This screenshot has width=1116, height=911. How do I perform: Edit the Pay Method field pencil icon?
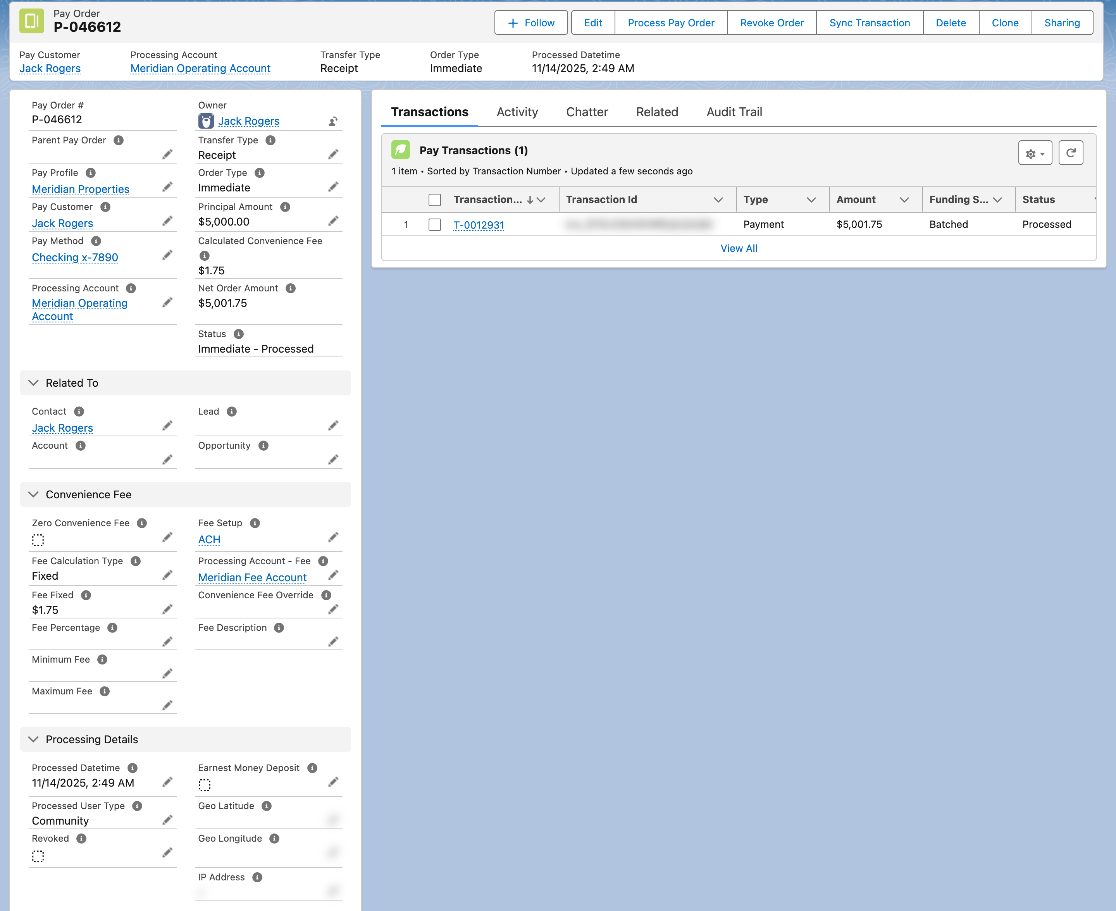tap(167, 255)
